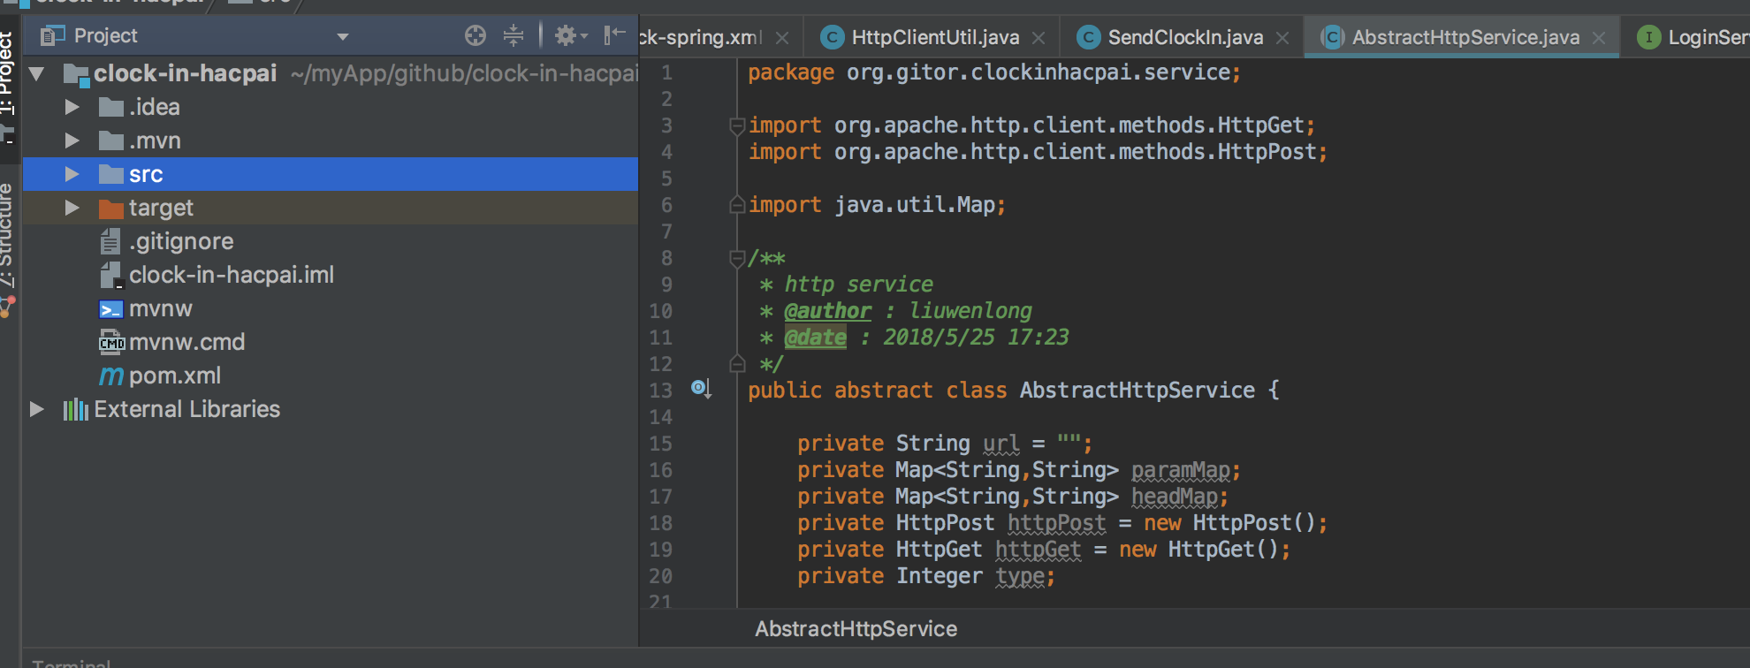Toggle the code fold marker at line 8
The width and height of the screenshot is (1750, 668).
[736, 258]
